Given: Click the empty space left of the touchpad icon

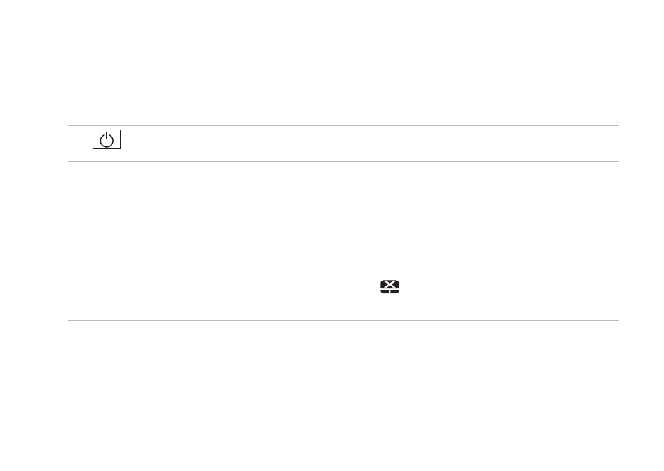Looking at the screenshot, I should [x=224, y=287].
